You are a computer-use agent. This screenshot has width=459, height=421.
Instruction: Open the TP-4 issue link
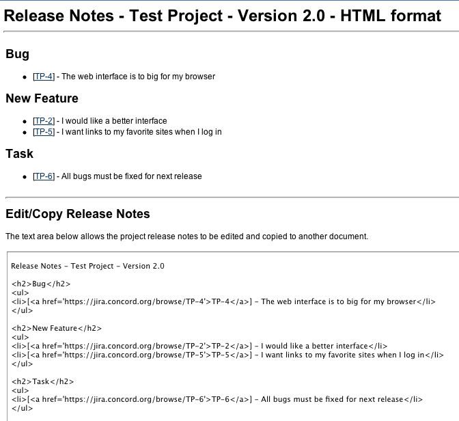pos(44,77)
